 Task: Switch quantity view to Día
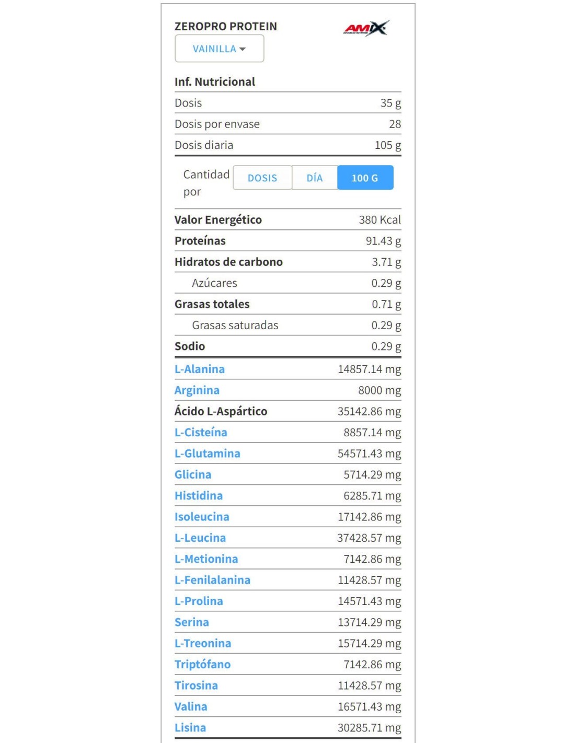(x=315, y=178)
